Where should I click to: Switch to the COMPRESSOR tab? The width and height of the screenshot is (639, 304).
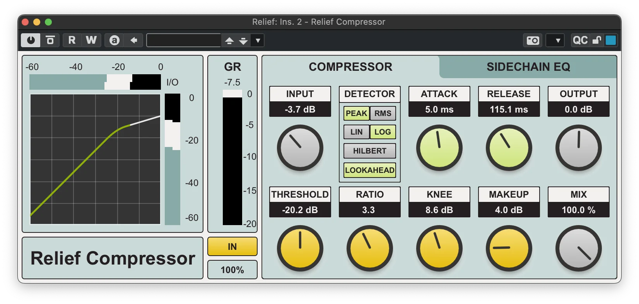(x=350, y=67)
